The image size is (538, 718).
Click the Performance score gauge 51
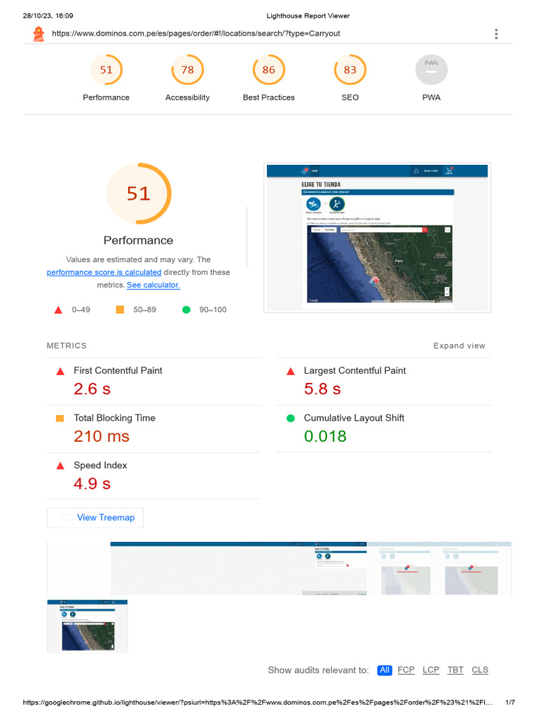(x=106, y=70)
